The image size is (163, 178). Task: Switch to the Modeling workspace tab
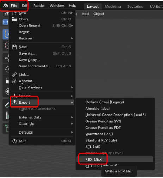113,6
